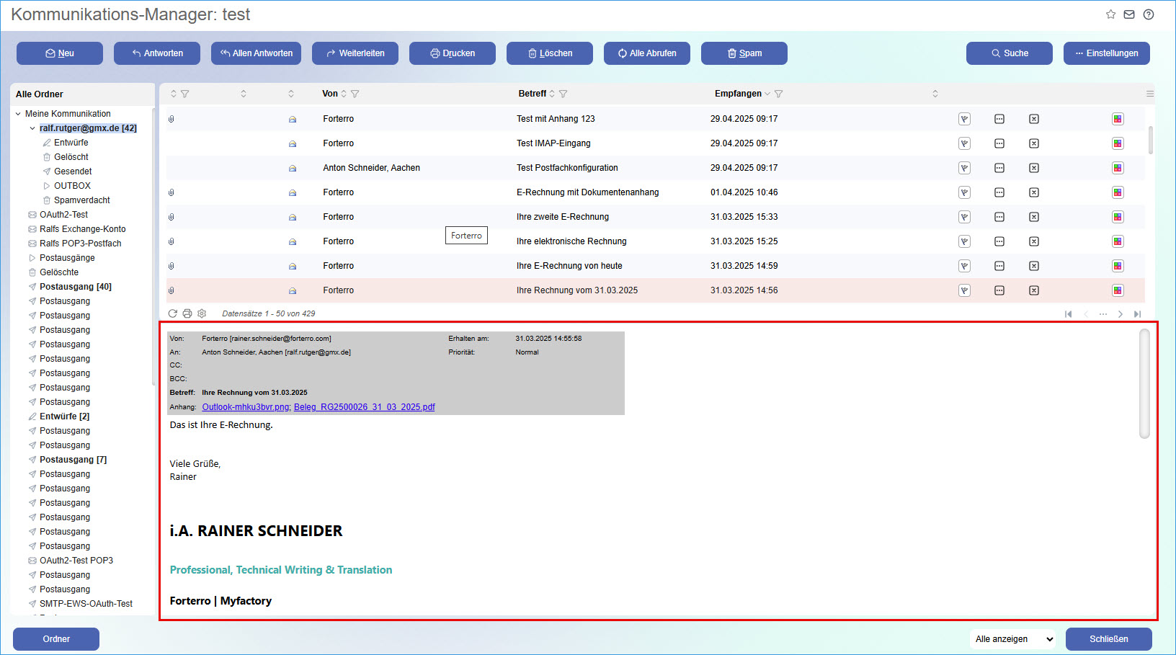Click the paperclip icon on 'Test mit Anhang 123'

171,119
